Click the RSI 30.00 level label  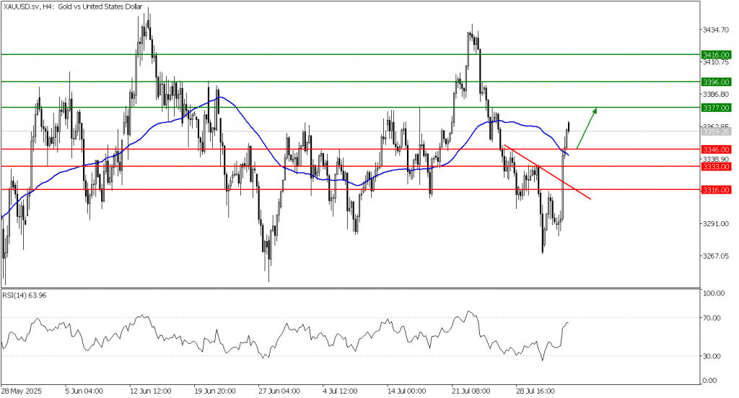coord(712,356)
